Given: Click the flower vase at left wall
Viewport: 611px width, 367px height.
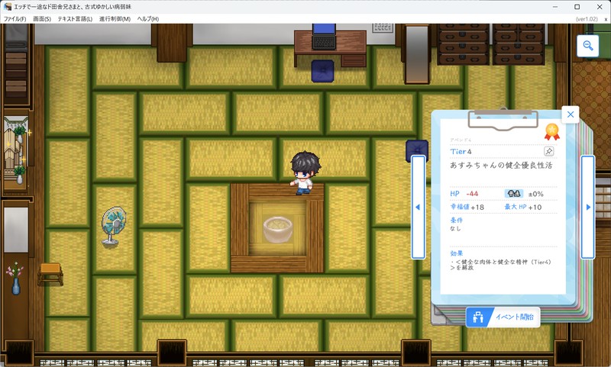Looking at the screenshot, I should 16,280.
